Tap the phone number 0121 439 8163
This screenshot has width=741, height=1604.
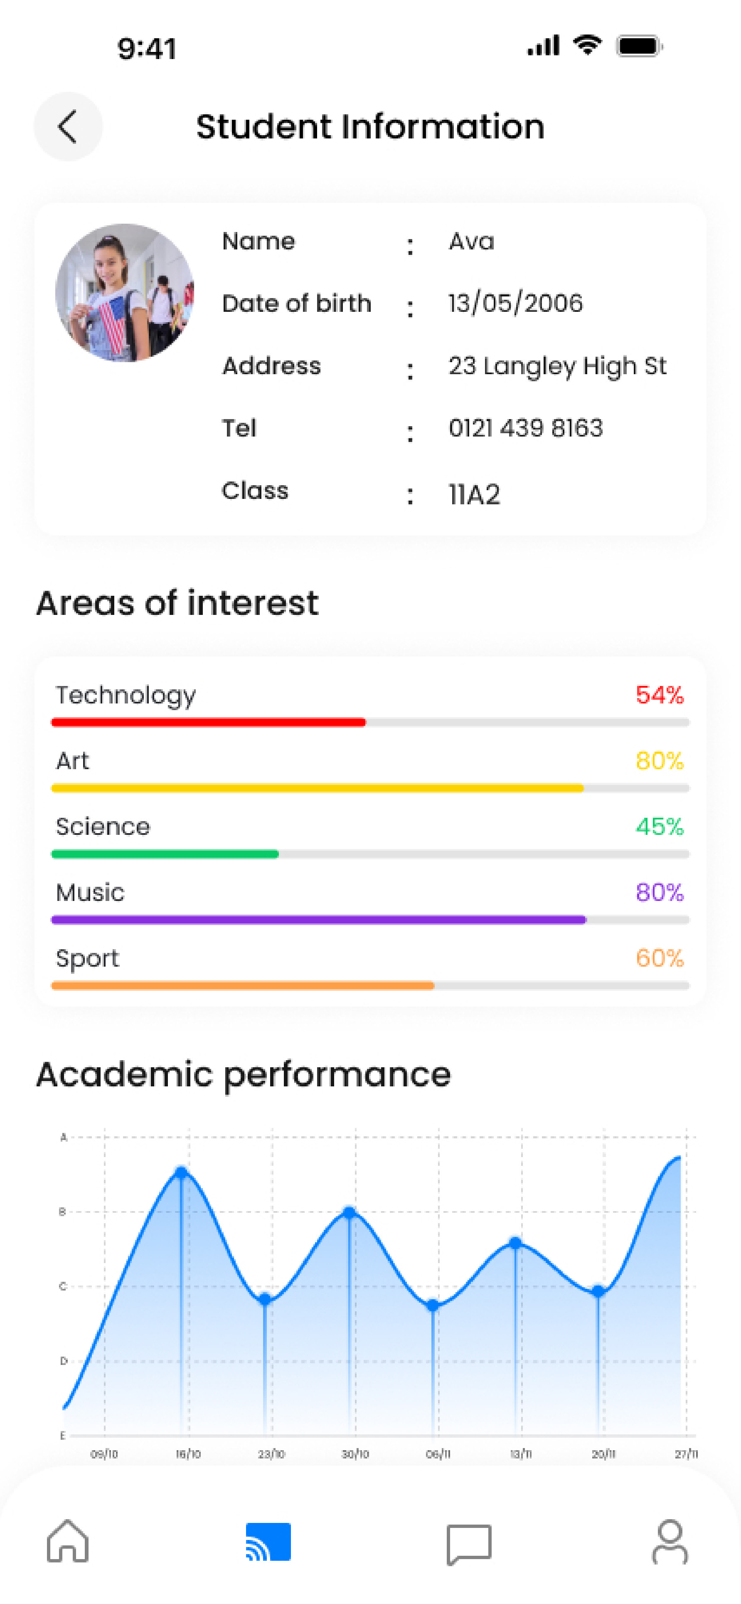click(526, 428)
